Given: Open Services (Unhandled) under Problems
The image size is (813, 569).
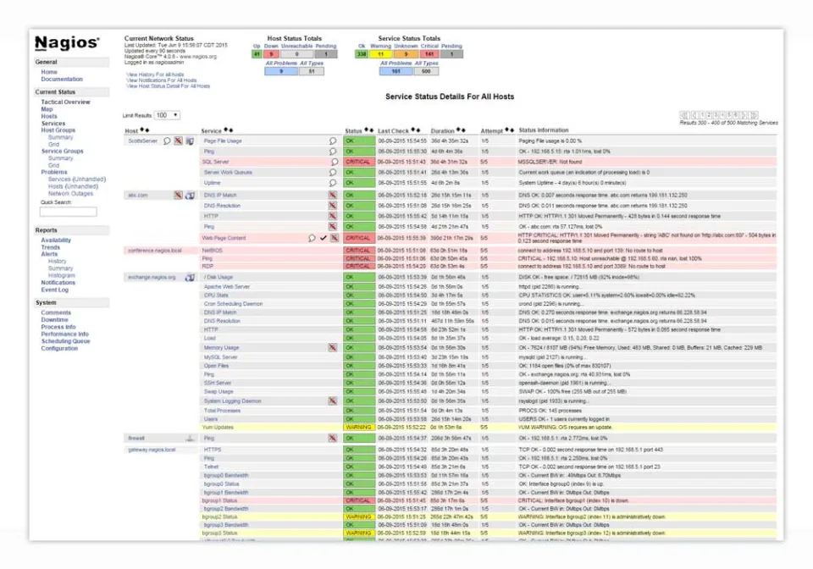Looking at the screenshot, I should (x=77, y=180).
